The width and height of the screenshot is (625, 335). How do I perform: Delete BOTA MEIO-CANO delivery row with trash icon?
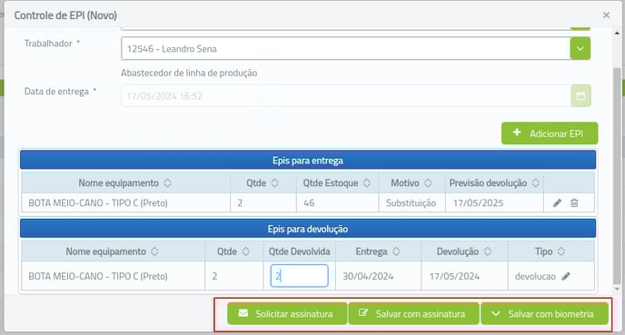pyautogui.click(x=574, y=203)
